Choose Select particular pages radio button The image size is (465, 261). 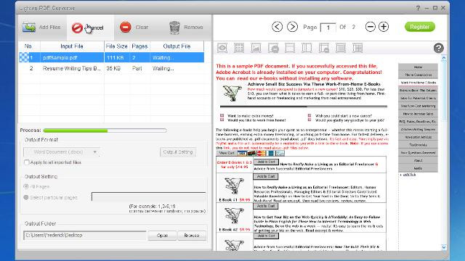[x=26, y=197]
